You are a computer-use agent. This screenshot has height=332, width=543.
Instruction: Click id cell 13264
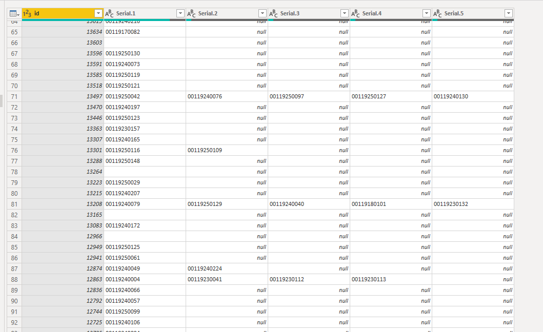(63, 172)
